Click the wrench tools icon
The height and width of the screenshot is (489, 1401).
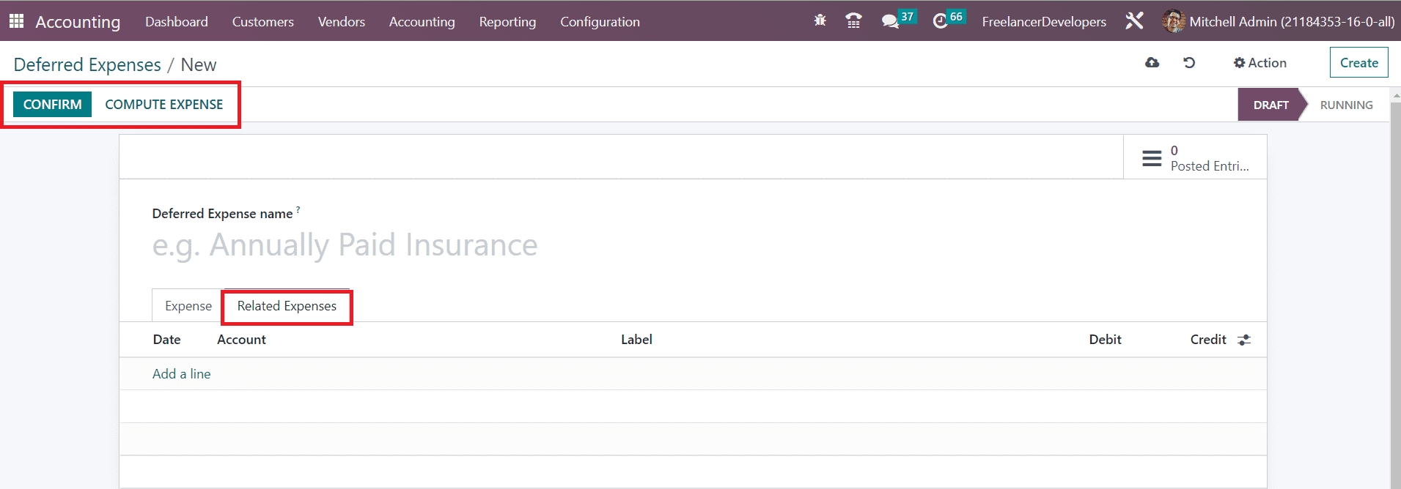coord(1134,21)
